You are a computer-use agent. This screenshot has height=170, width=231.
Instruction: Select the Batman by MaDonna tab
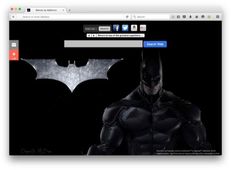(46, 10)
